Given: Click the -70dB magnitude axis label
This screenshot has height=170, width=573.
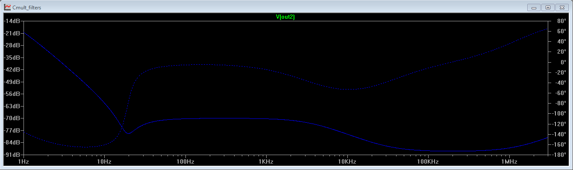Looking at the screenshot, I should coord(12,118).
